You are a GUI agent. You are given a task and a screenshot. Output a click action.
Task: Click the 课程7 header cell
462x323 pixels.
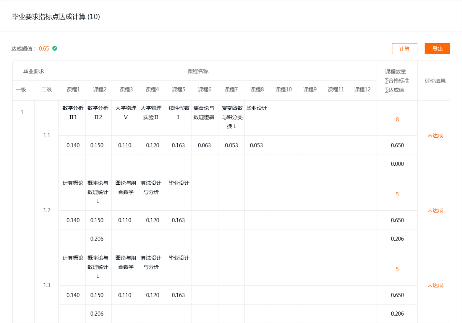pyautogui.click(x=231, y=89)
